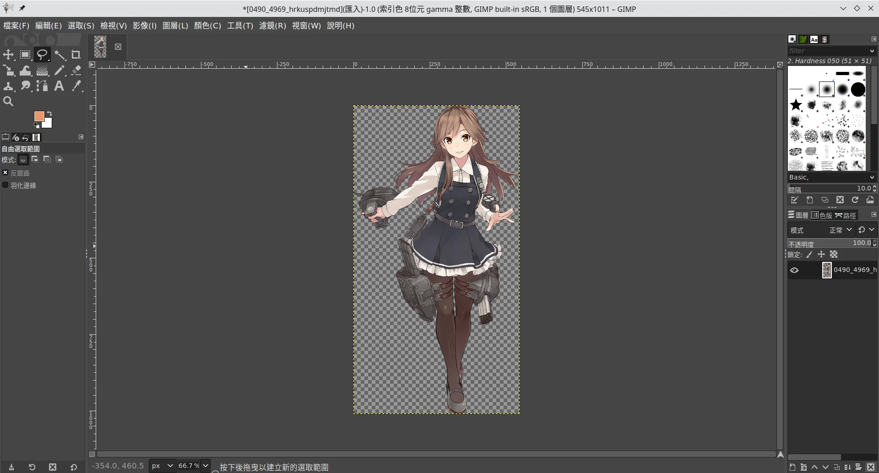
Task: Select the Move tool in toolbox
Action: point(8,55)
